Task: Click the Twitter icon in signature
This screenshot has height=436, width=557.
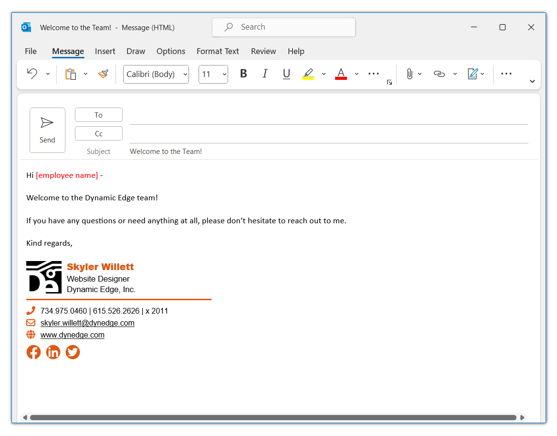Action: coord(73,352)
